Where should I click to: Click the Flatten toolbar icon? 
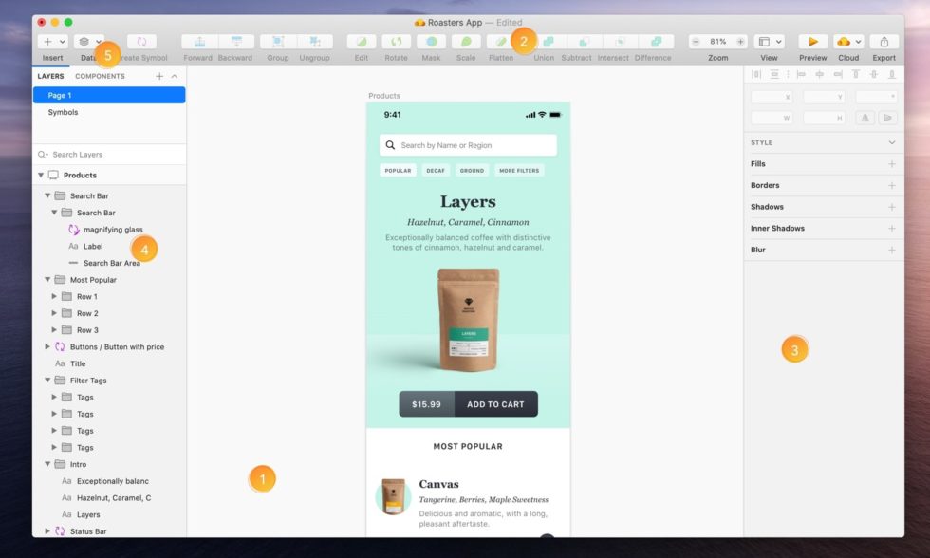tap(501, 42)
